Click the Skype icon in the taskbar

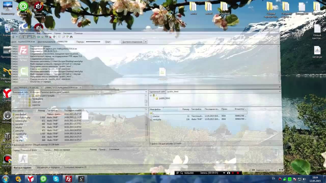pyautogui.click(x=56, y=179)
